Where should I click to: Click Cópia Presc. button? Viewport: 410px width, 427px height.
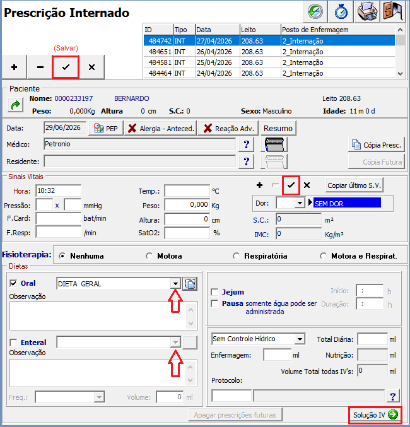[x=377, y=145]
